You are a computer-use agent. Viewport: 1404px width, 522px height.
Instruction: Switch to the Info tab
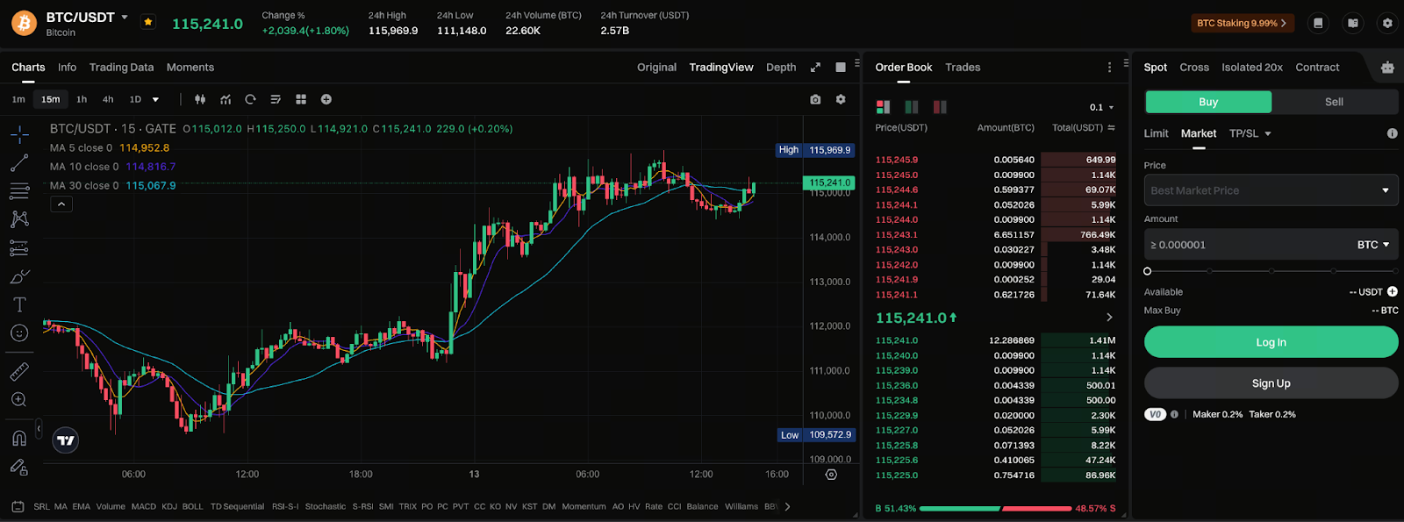click(67, 67)
